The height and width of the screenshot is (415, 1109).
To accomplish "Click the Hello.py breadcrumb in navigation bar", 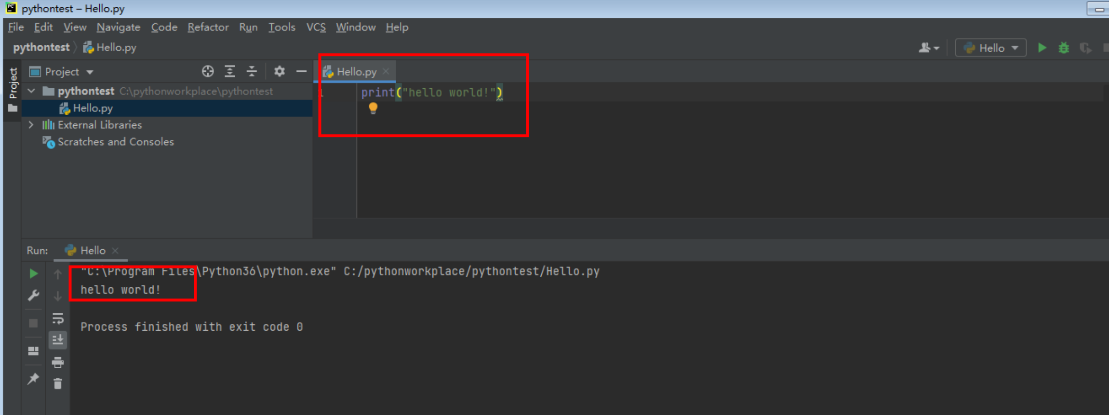I will tap(109, 47).
